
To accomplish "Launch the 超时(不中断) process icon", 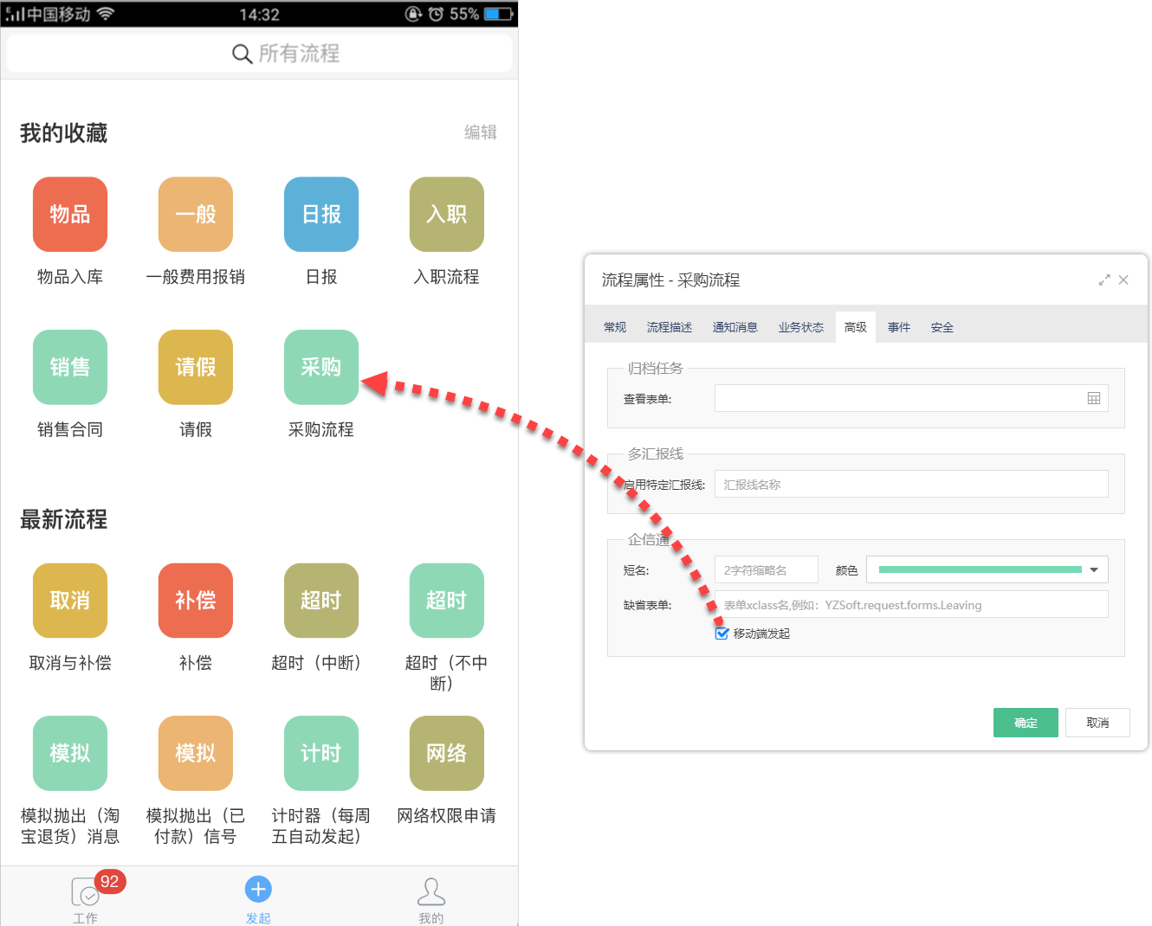I will (447, 601).
